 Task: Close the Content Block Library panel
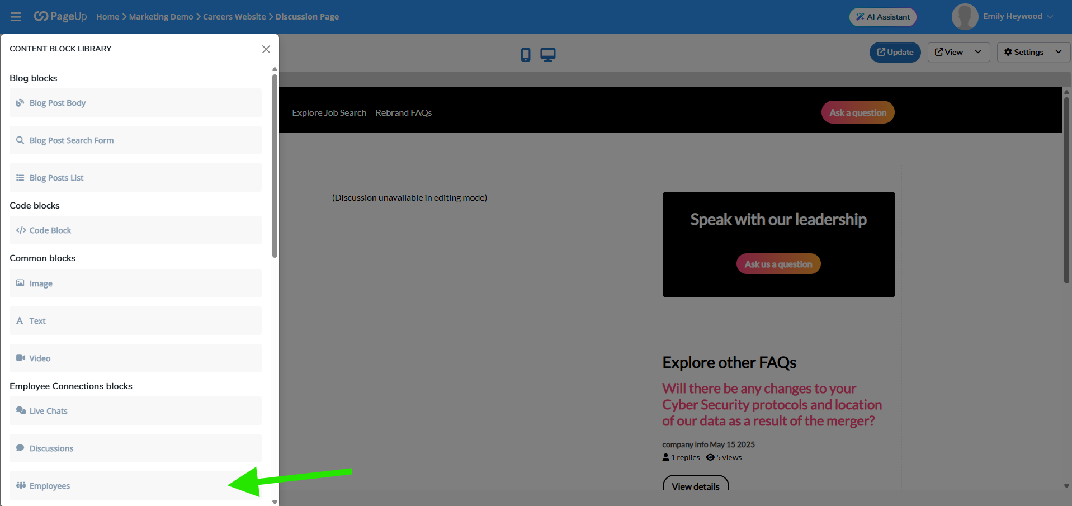coord(266,49)
